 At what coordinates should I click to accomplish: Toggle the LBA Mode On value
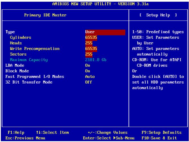coord(88,65)
